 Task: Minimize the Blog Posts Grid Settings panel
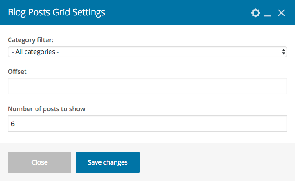point(268,13)
